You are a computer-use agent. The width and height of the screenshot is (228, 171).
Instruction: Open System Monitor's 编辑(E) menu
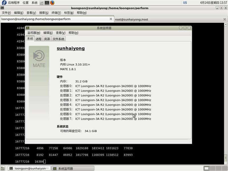[48, 33]
